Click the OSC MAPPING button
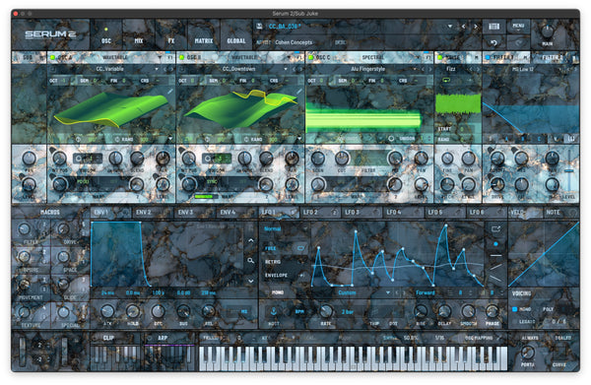The image size is (591, 385). pos(479,338)
